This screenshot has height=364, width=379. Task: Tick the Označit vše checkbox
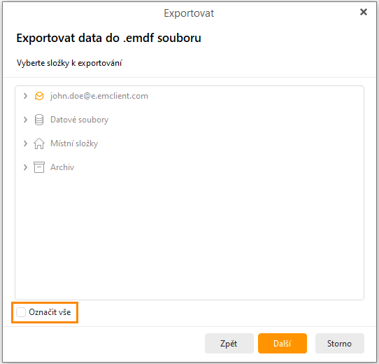21,312
